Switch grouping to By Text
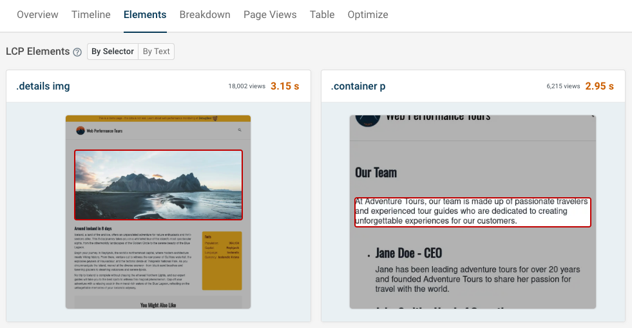This screenshot has width=632, height=328. pos(157,52)
